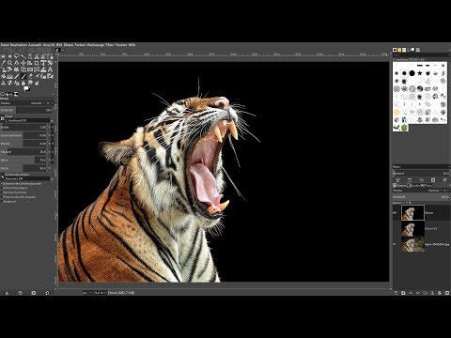The height and width of the screenshot is (338, 451).
Task: Adjust the Größe brush size slider
Action: click(23, 127)
